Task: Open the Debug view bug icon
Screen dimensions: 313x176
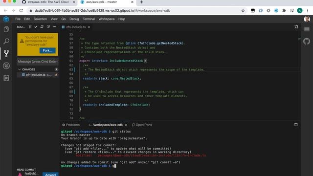Action: (6, 66)
